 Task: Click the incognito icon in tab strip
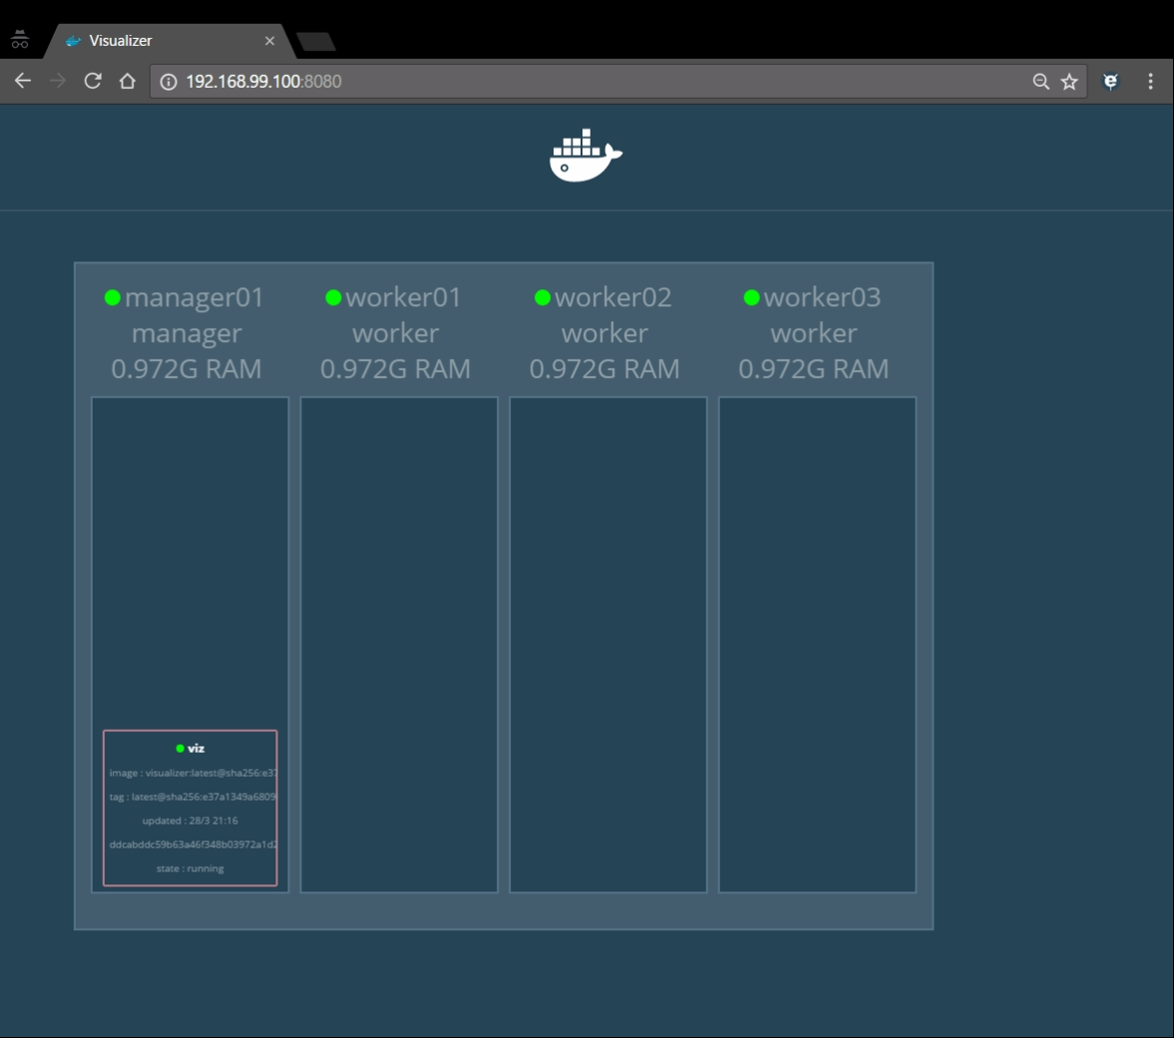tap(20, 40)
